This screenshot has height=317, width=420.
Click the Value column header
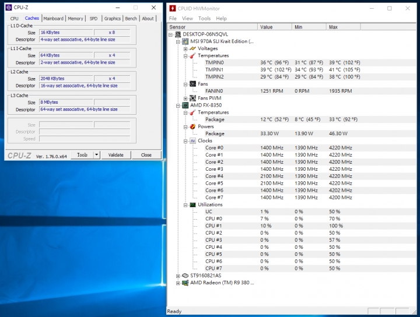click(275, 27)
